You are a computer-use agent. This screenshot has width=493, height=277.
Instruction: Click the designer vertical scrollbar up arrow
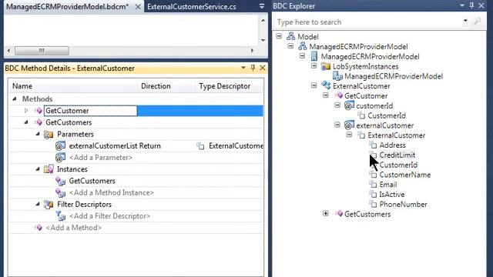pos(263,21)
